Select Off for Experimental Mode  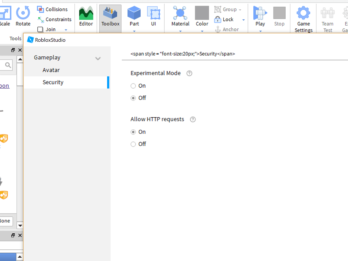(133, 98)
